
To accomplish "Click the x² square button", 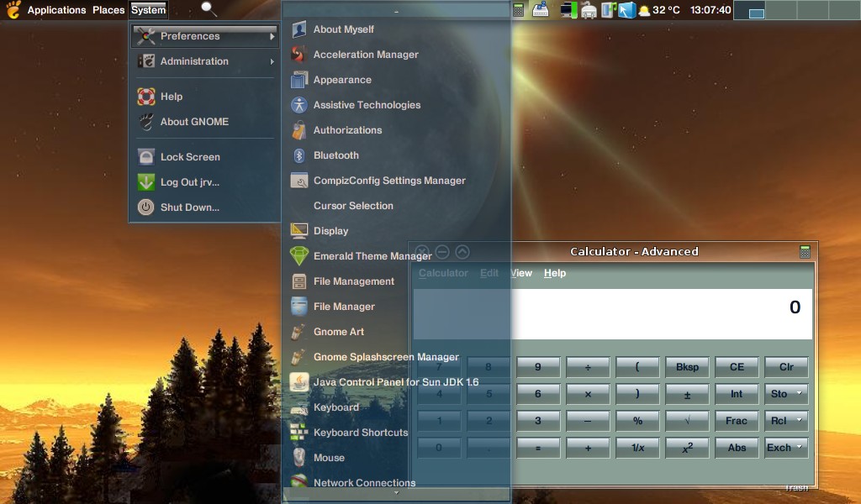I will click(x=687, y=448).
